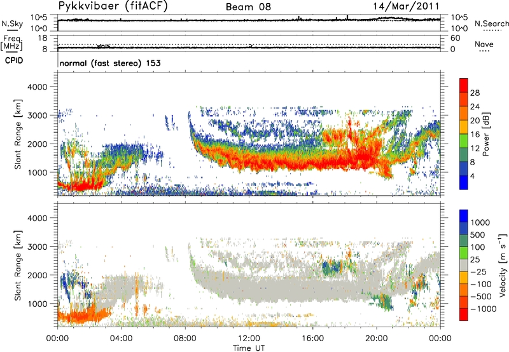Click the '25' label on the Velocity color bar
This screenshot has width=509, height=352.
coord(475,259)
